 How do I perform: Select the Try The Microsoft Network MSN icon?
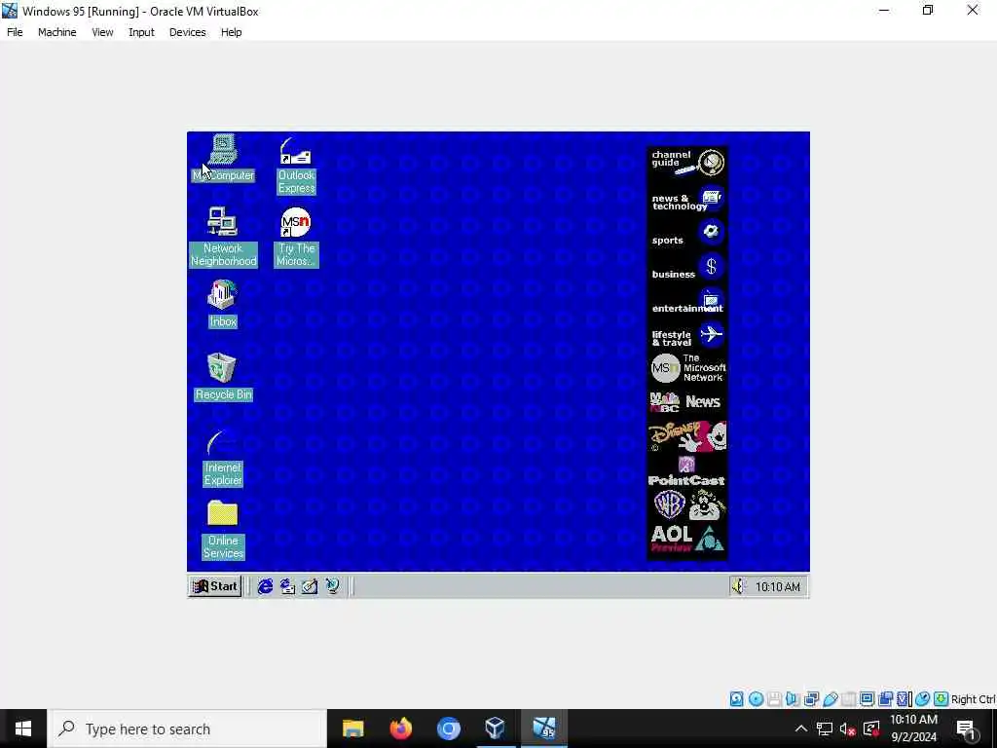pyautogui.click(x=296, y=237)
